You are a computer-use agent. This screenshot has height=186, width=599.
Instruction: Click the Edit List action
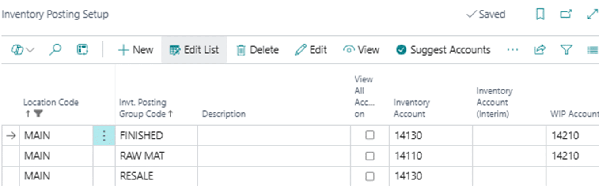coord(194,50)
